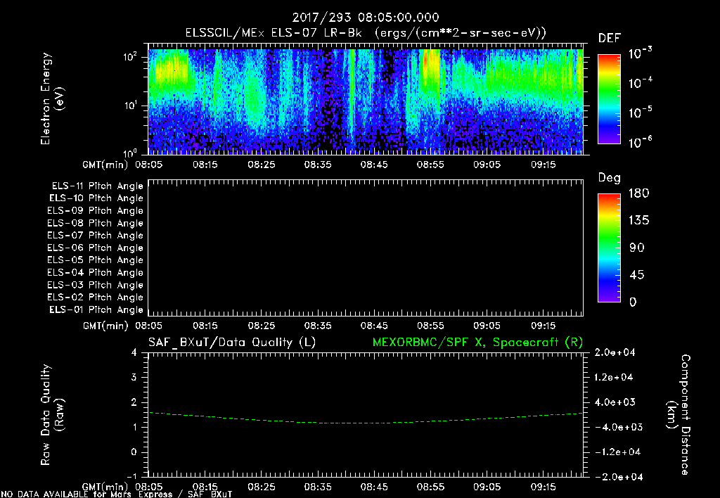Select the ELS-06 Pitch Angle row label
The height and width of the screenshot is (498, 720).
tap(95, 248)
